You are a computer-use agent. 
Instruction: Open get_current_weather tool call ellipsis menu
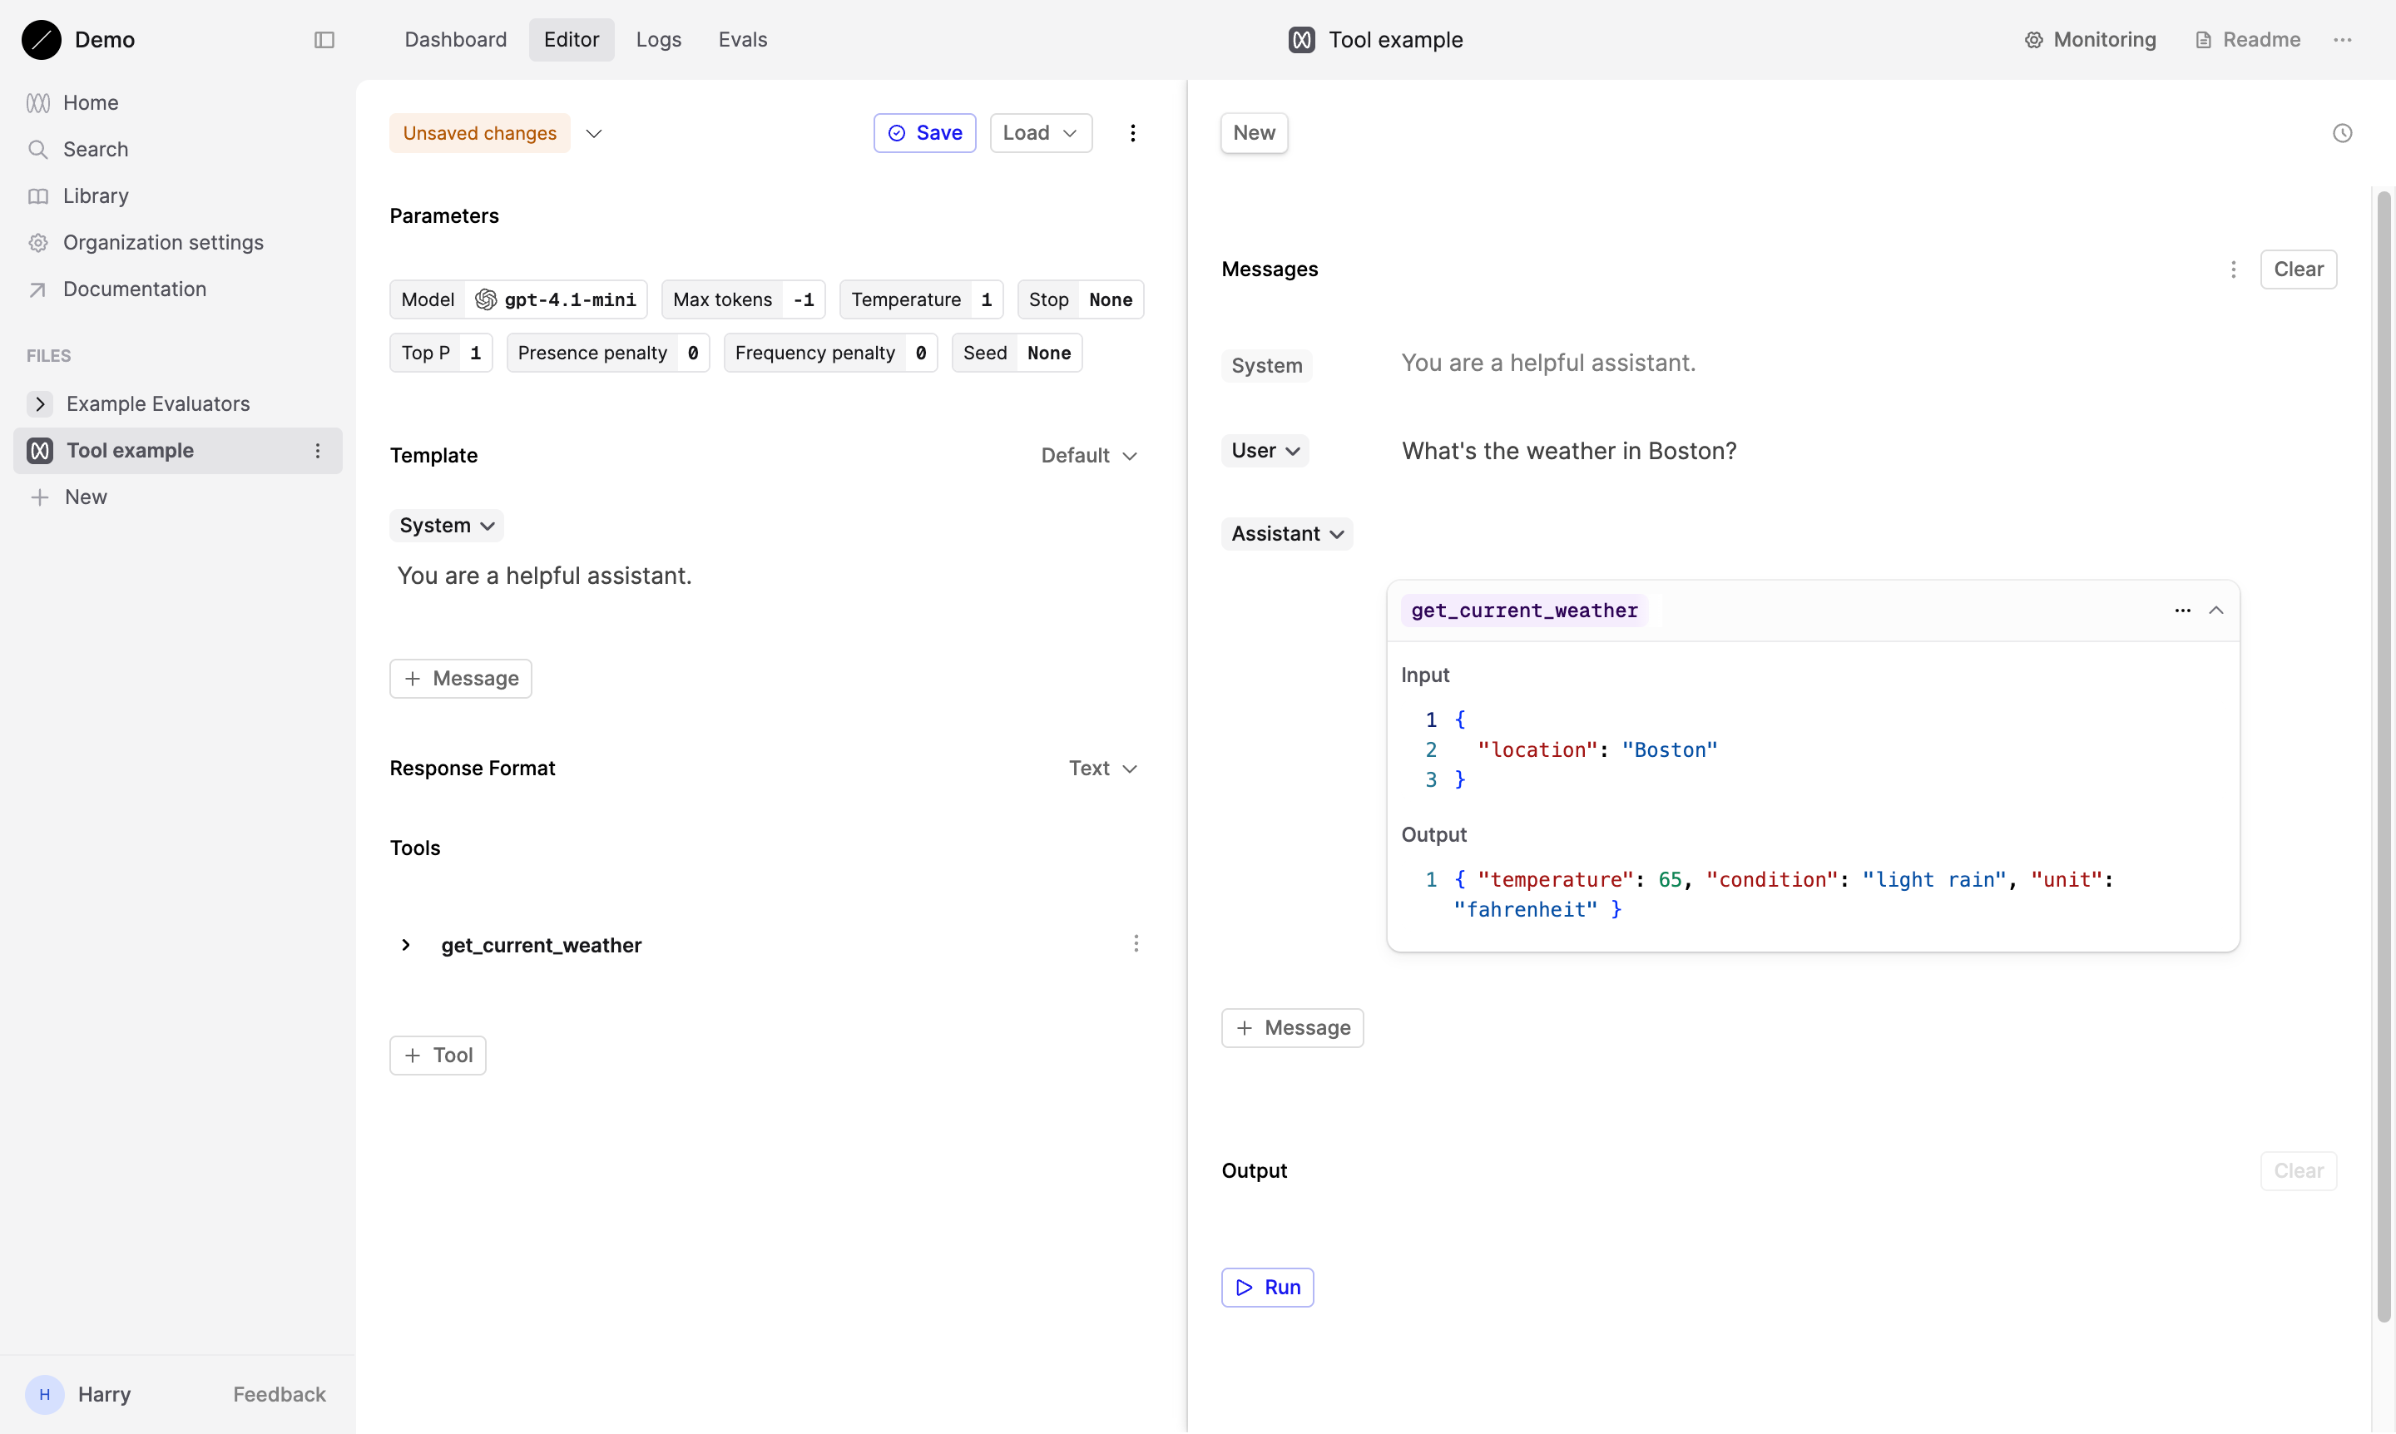[x=2182, y=611]
